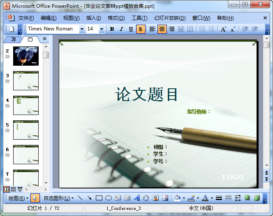
Task: Expand formatting toolbar options at right
Action: pyautogui.click(x=267, y=29)
